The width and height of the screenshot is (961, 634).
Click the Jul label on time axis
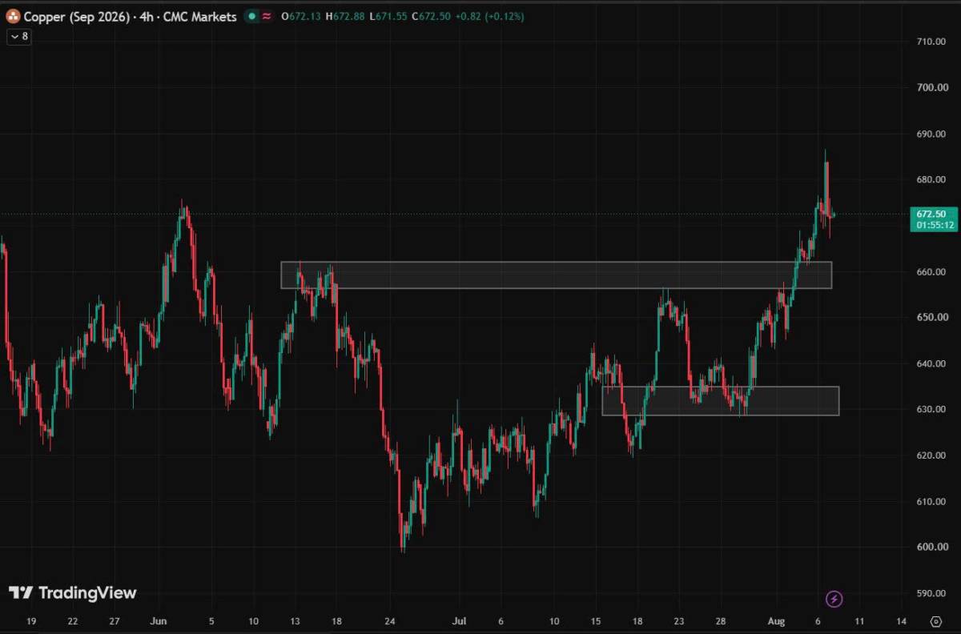click(x=458, y=621)
